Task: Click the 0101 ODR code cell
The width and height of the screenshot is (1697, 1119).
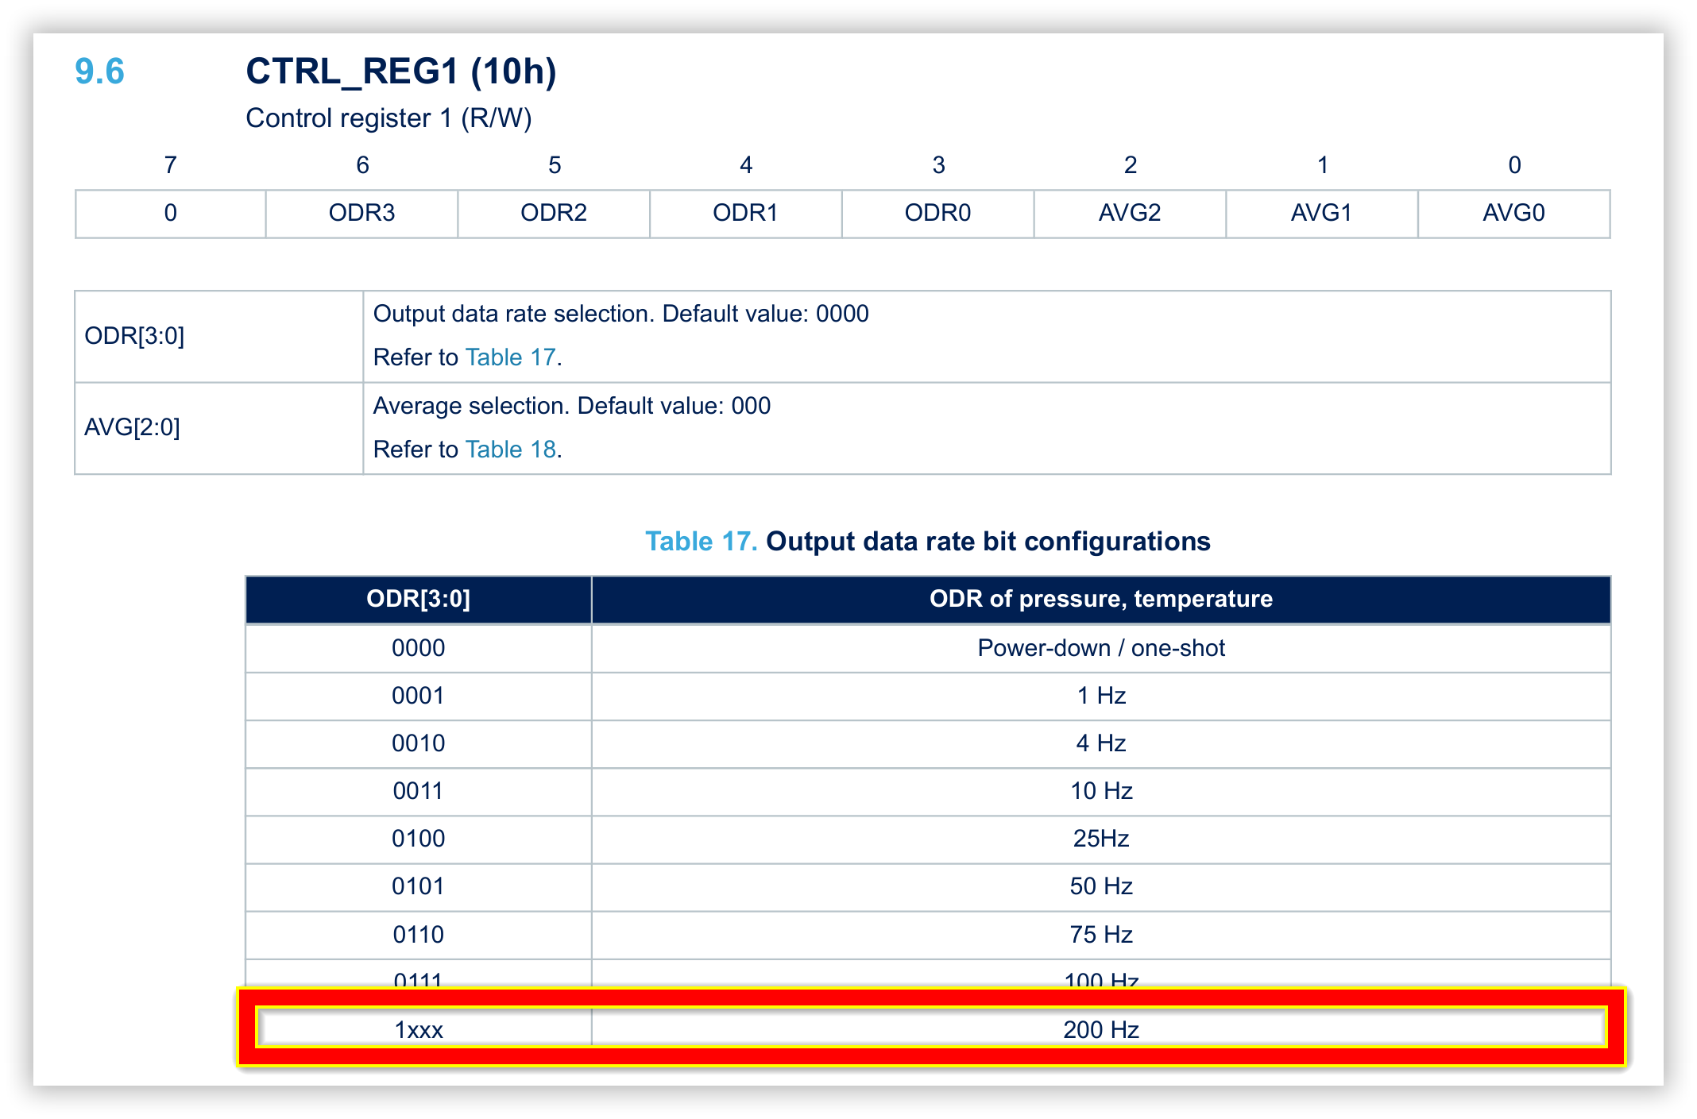Action: pyautogui.click(x=419, y=886)
